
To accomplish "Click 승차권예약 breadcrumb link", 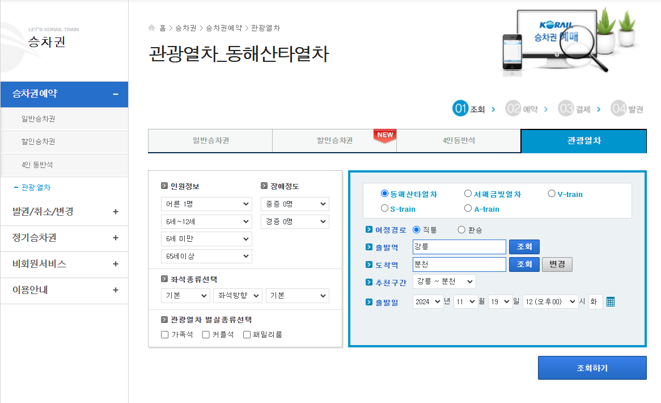I will (x=224, y=28).
